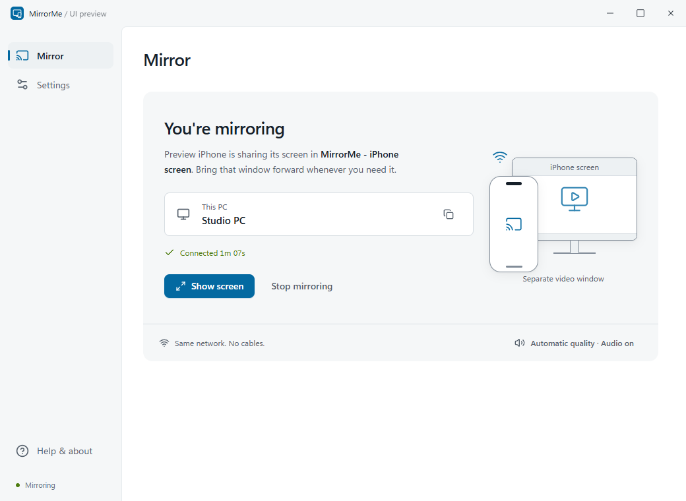Click the green Mirroring status dot

18,485
